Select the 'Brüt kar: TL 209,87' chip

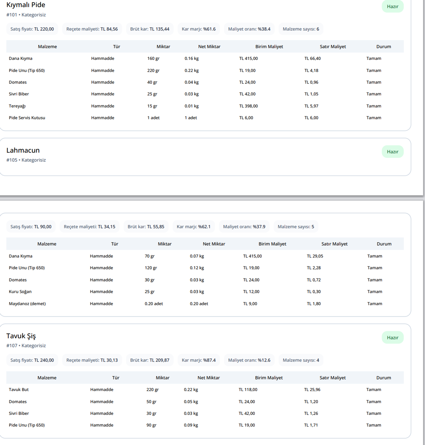coord(150,360)
